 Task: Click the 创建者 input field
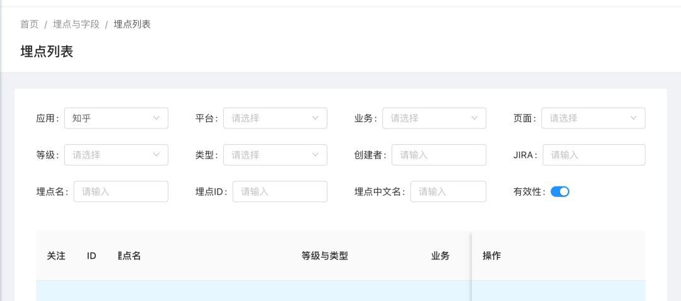pos(438,155)
